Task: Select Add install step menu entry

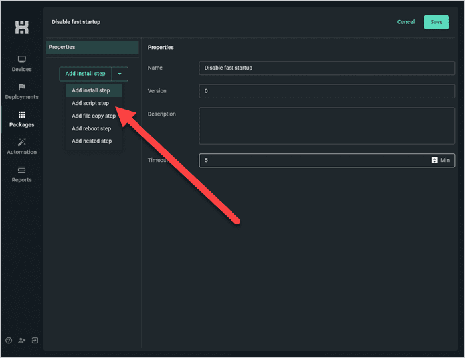Action: pos(94,90)
